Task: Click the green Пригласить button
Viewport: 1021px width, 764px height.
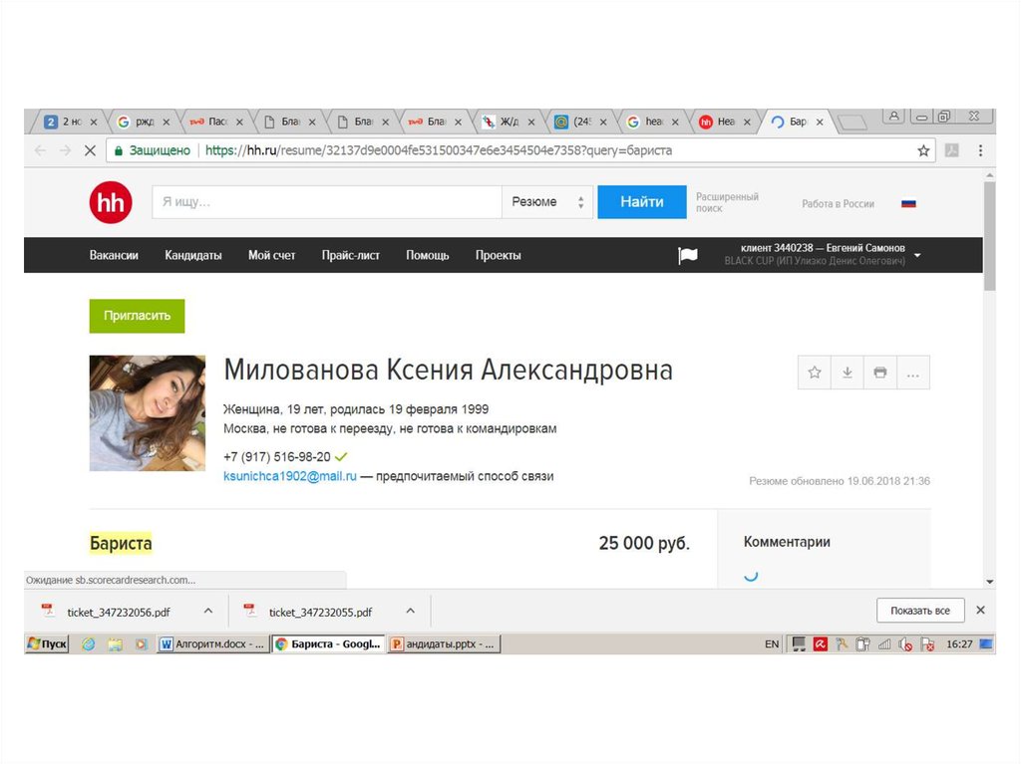Action: coord(137,316)
